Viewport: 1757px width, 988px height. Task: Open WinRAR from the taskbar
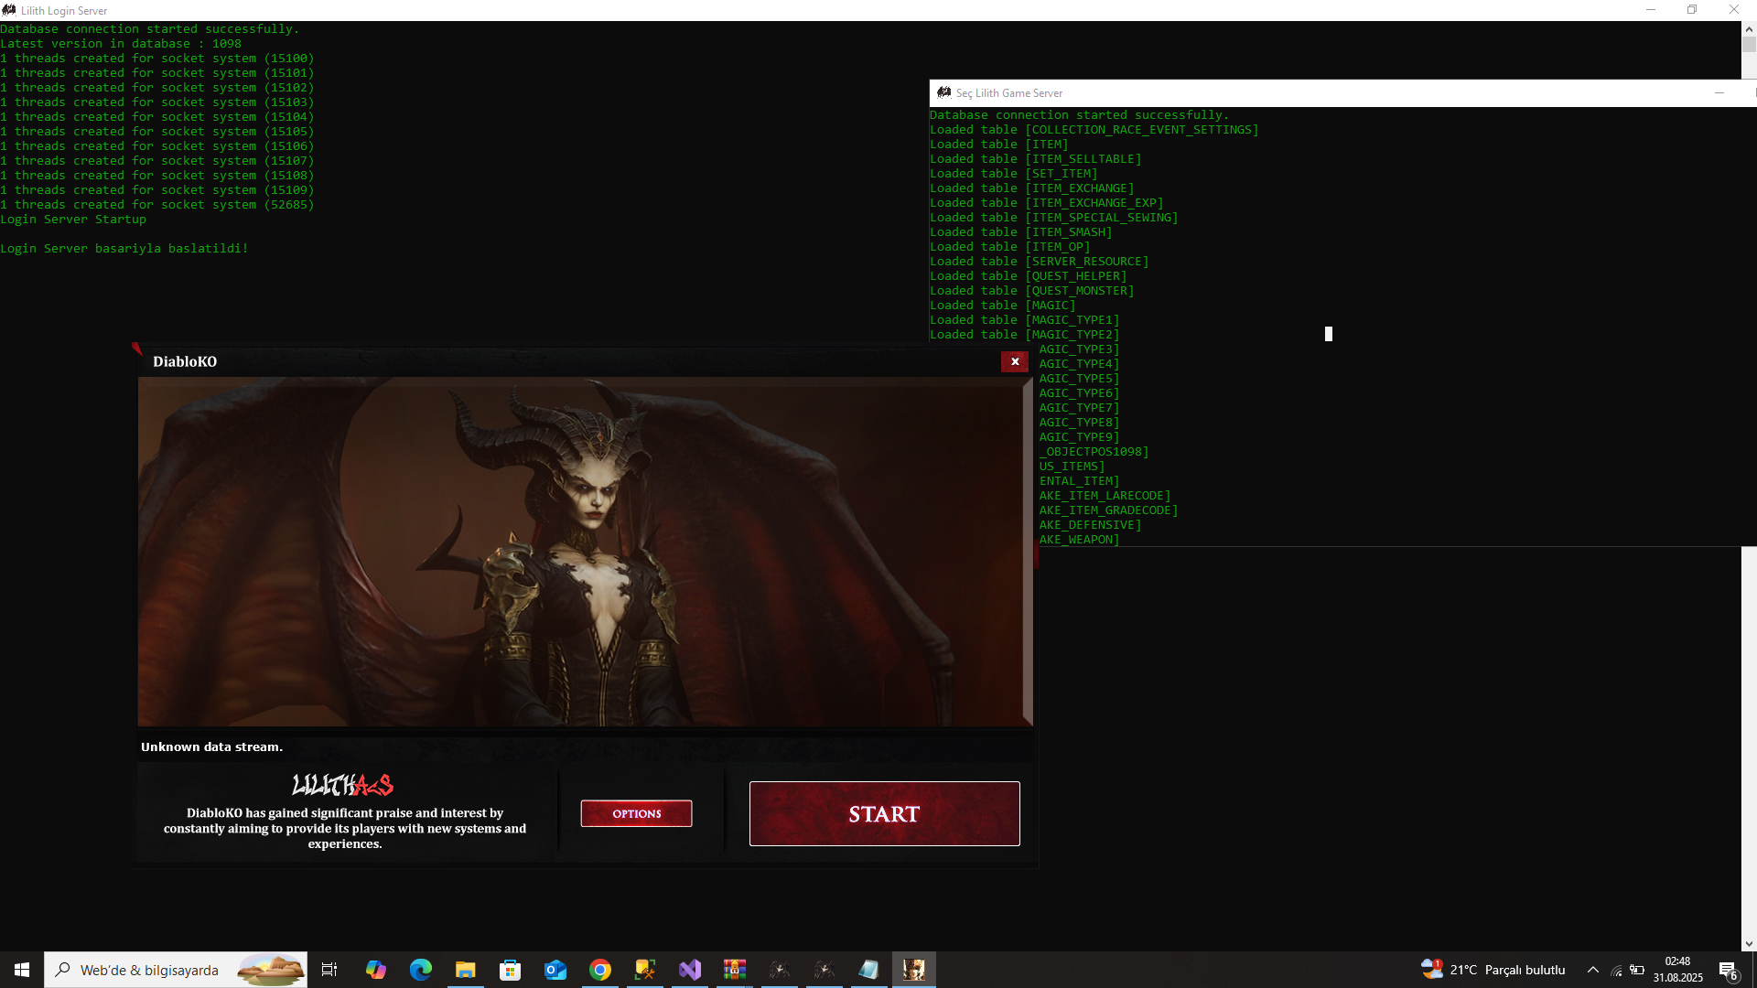[x=735, y=970]
